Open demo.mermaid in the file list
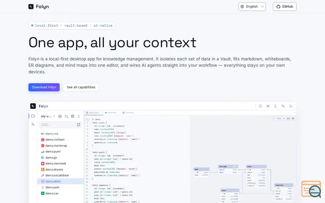Viewport: 325px width, 203px height. tap(61, 164)
